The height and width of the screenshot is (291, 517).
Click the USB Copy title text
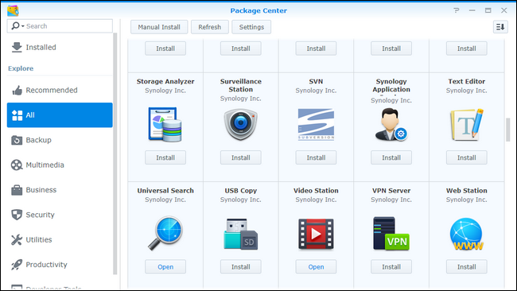click(x=241, y=191)
